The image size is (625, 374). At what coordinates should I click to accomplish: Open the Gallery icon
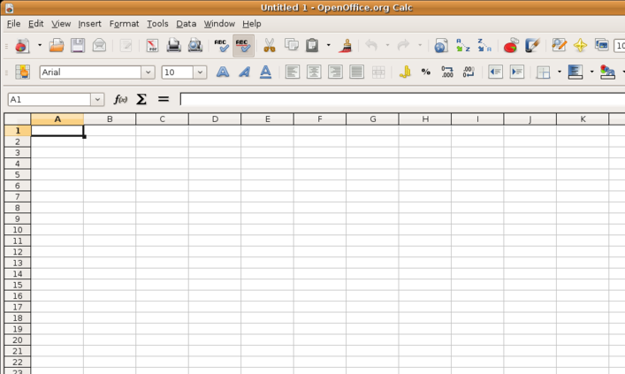coord(601,45)
